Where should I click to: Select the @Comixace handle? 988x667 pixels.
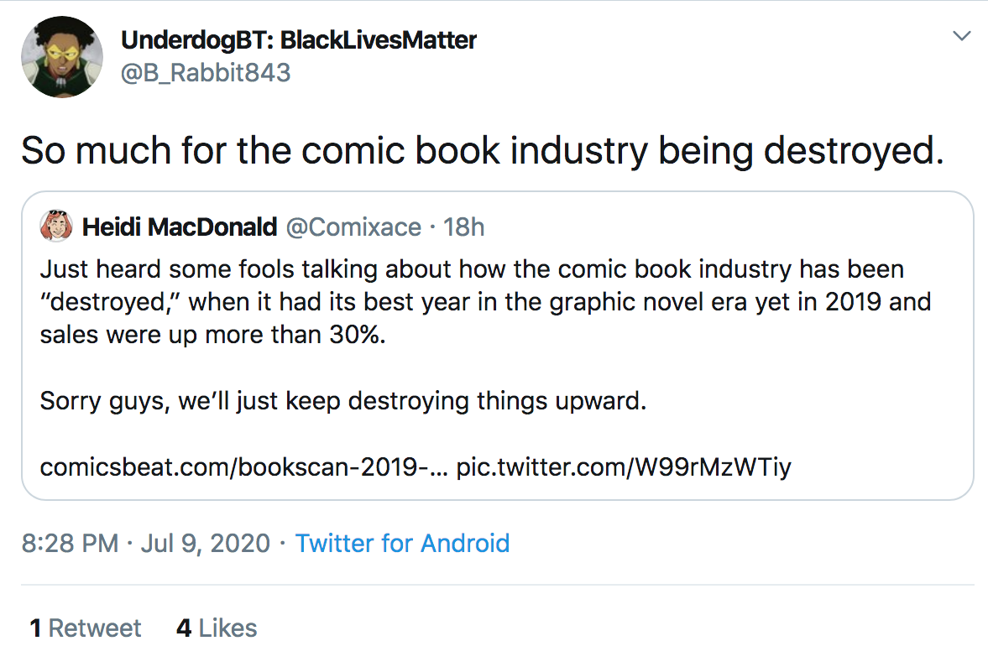click(353, 227)
